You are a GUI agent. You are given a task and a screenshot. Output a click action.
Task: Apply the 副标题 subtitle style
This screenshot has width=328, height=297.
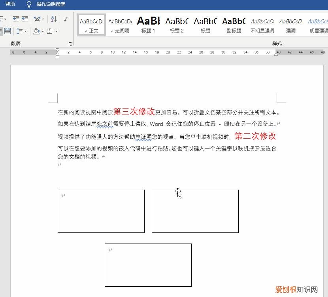click(233, 24)
